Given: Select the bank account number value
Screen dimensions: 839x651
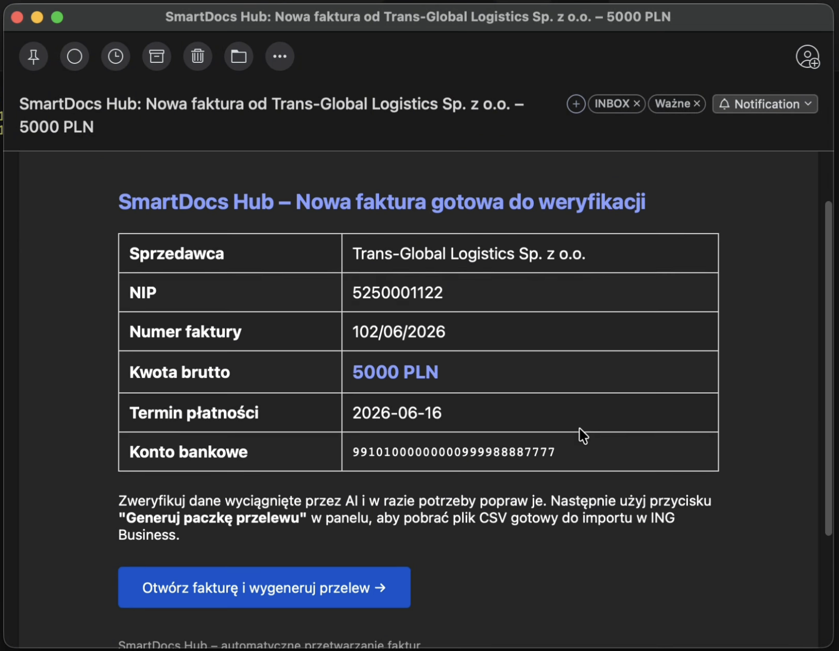Looking at the screenshot, I should (x=454, y=452).
